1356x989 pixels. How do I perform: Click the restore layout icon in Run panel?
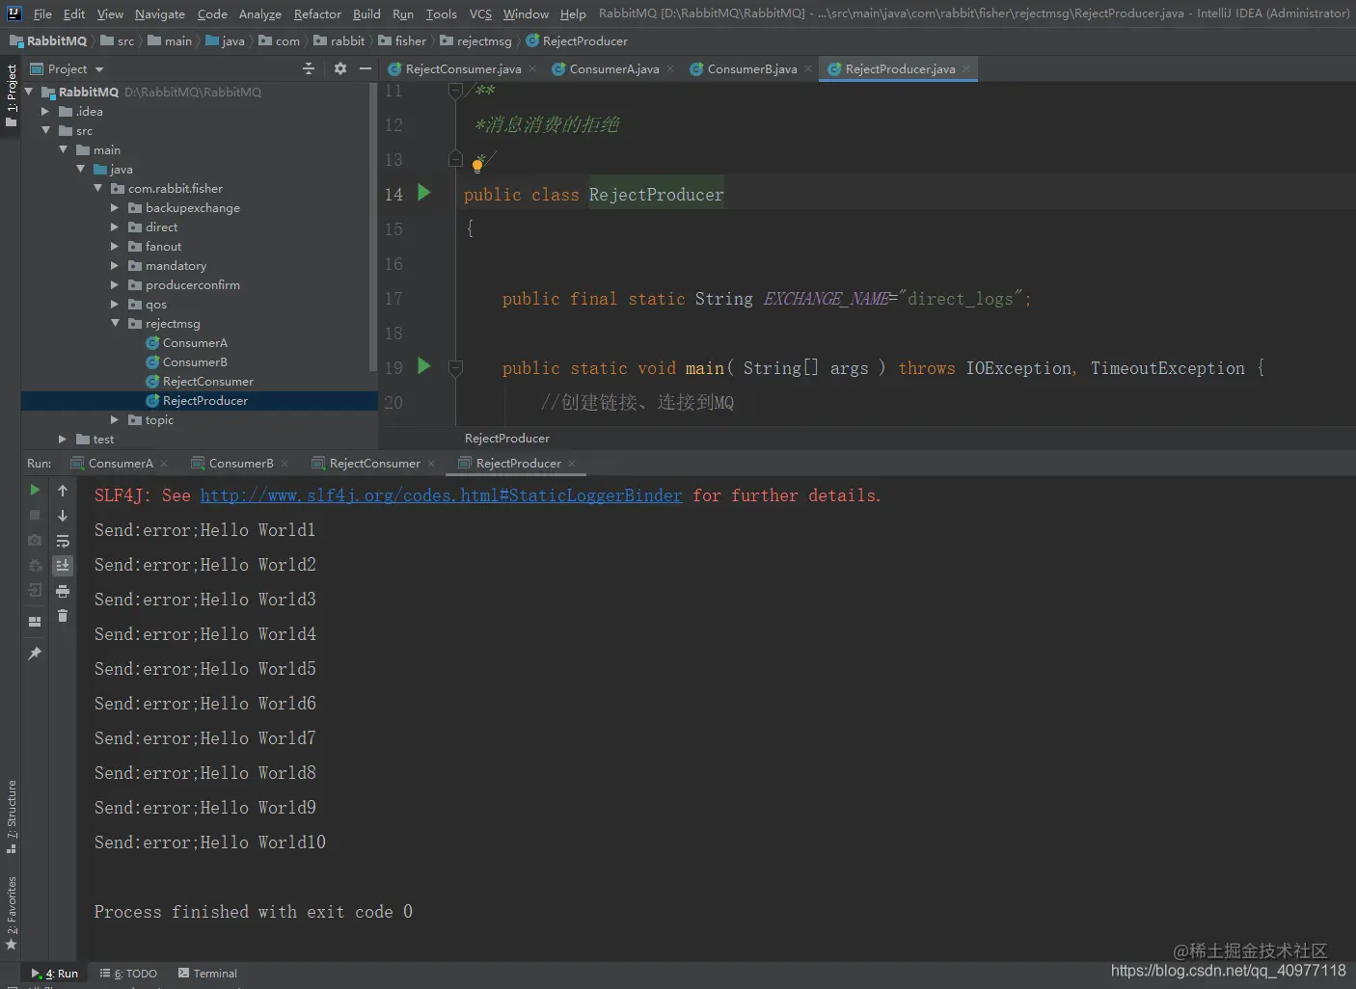pyautogui.click(x=35, y=622)
